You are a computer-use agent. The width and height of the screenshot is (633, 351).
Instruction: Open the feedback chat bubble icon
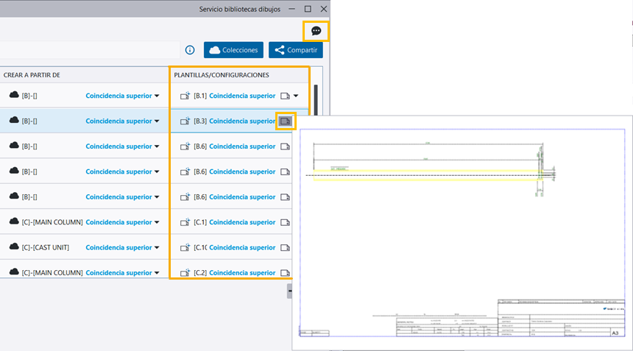[x=316, y=31]
